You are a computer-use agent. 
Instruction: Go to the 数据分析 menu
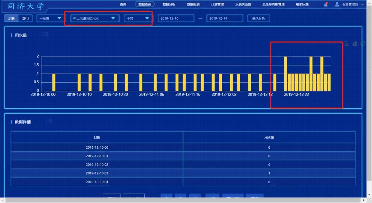(169, 4)
